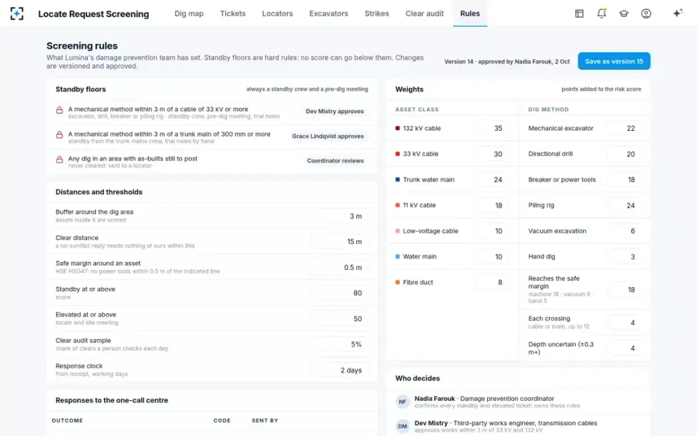Open the Tickets tab
The height and width of the screenshot is (436, 697).
[x=233, y=13]
